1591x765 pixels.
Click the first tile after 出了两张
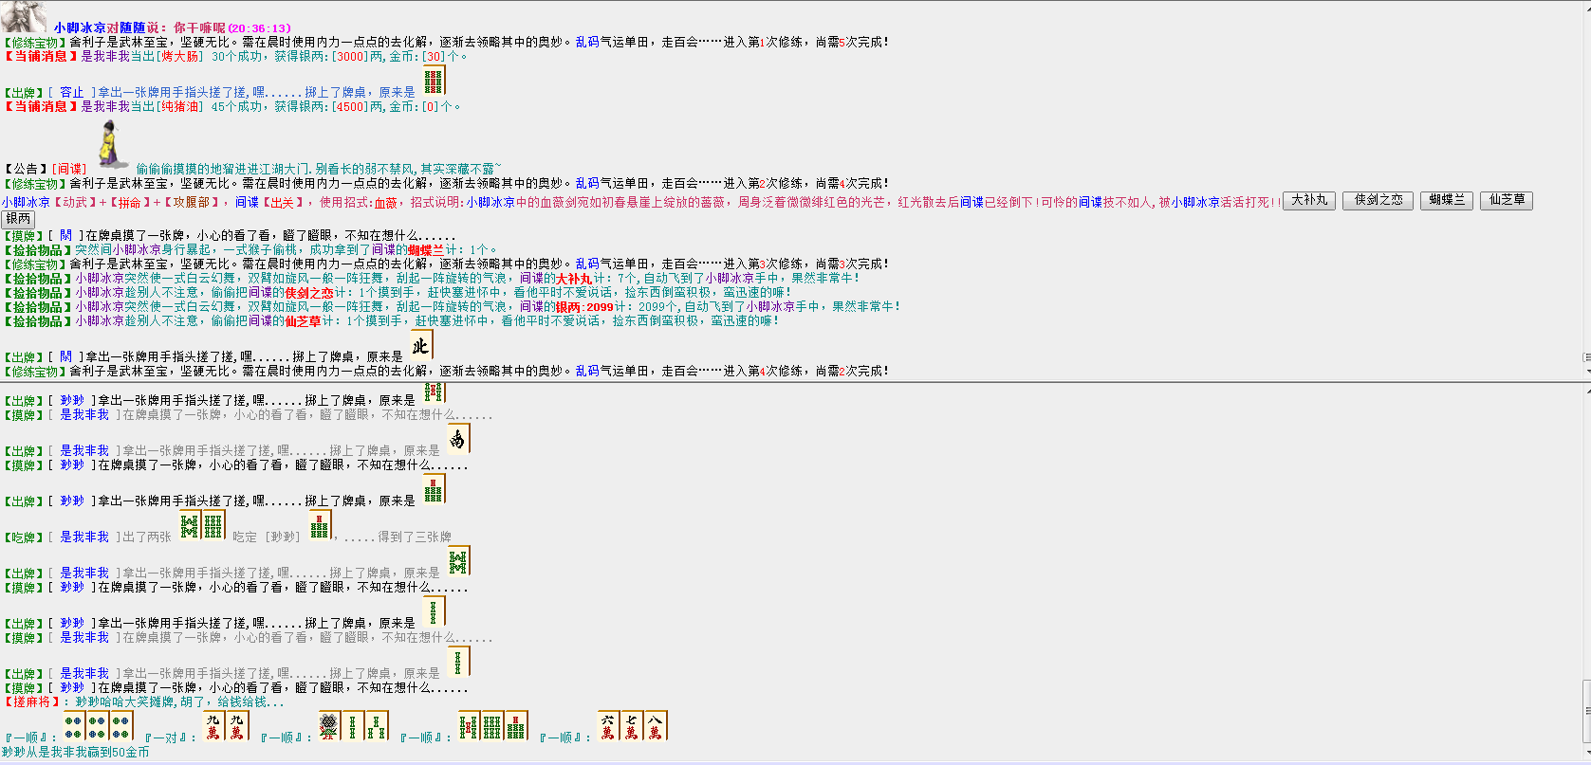click(191, 525)
